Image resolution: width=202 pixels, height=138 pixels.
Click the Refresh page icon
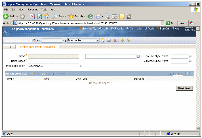coord(39,16)
